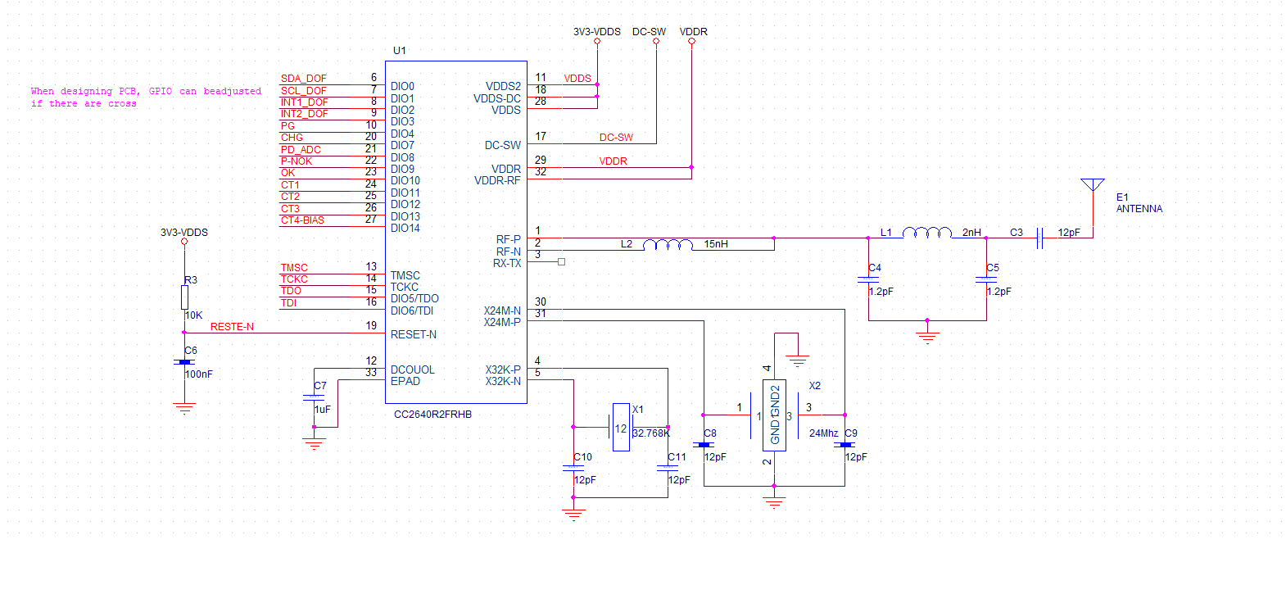
Task: Click the 3V3-VDDS power port circle above U1
Action: [x=597, y=41]
